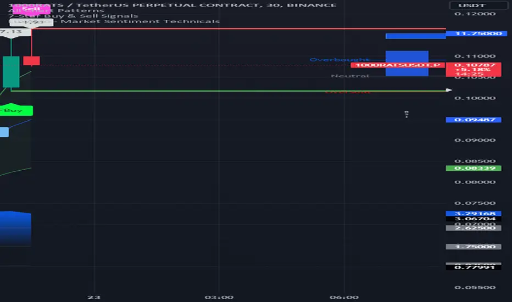Click the blue 3.29168 value label
Viewport: 512px width, 302px height.
473,214
